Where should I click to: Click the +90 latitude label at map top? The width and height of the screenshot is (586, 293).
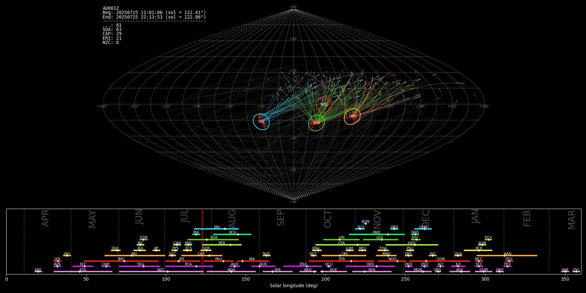coord(294,7)
